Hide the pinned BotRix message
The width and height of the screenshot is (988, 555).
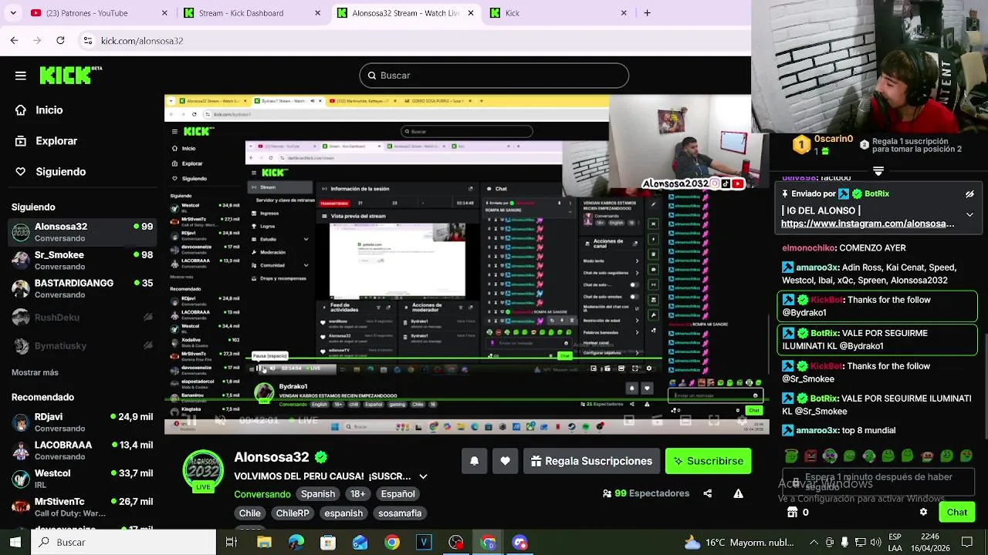click(x=969, y=194)
